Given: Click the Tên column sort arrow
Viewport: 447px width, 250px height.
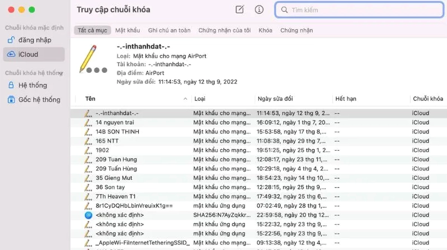Looking at the screenshot, I should coord(186,99).
